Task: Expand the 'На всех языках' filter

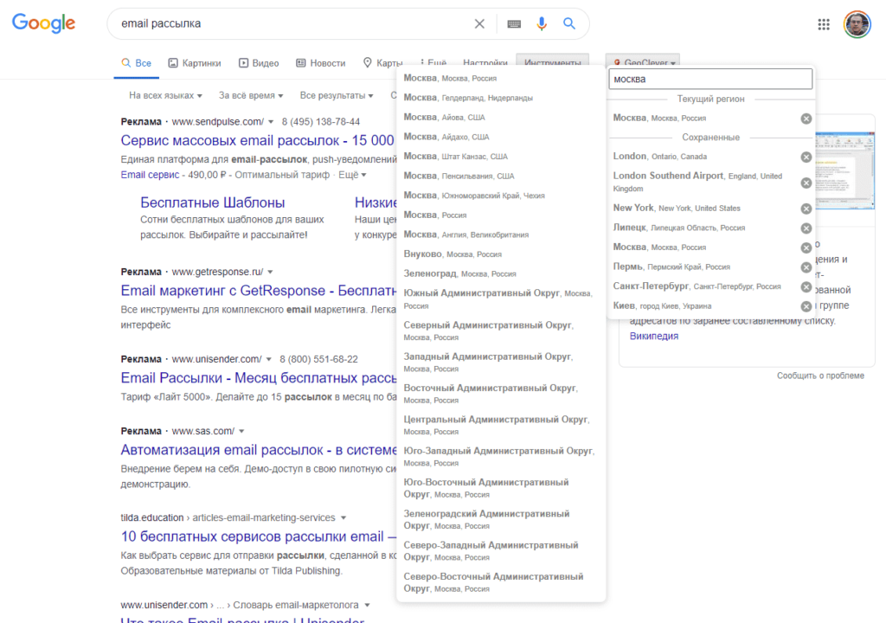Action: (165, 95)
